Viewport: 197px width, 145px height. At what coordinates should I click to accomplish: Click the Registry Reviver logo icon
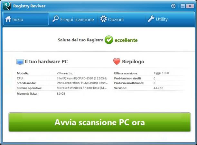[x=7, y=6]
